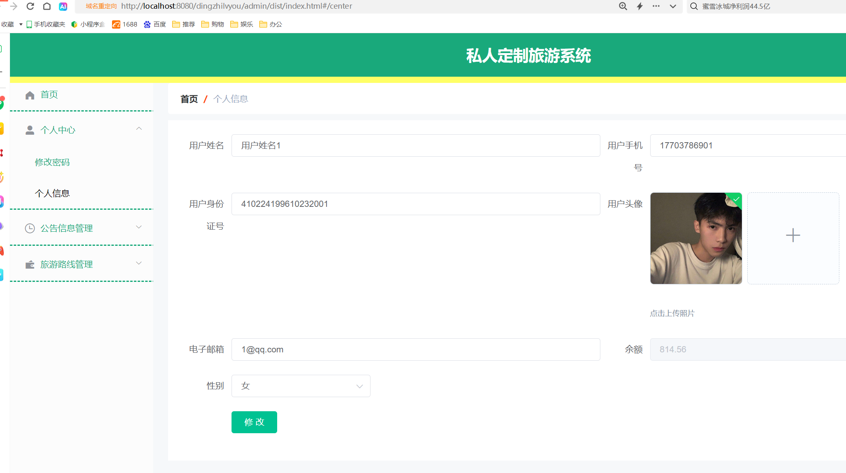Image resolution: width=846 pixels, height=473 pixels.
Task: Open 修改密码 menu item
Action: tap(52, 162)
